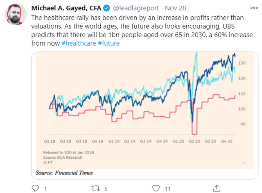Open the #healthcare hashtag

[79, 43]
